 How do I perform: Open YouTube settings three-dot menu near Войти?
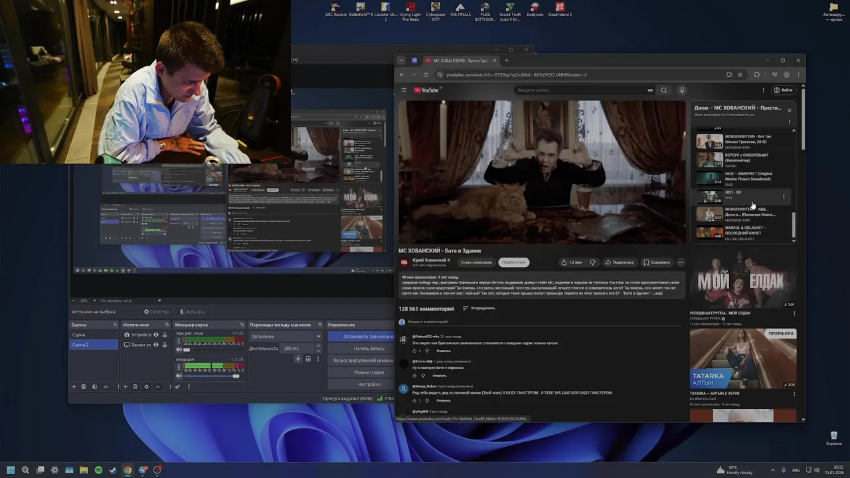pyautogui.click(x=763, y=90)
